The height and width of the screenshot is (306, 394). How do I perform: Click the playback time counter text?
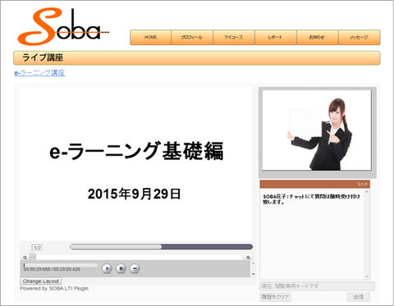pyautogui.click(x=52, y=269)
